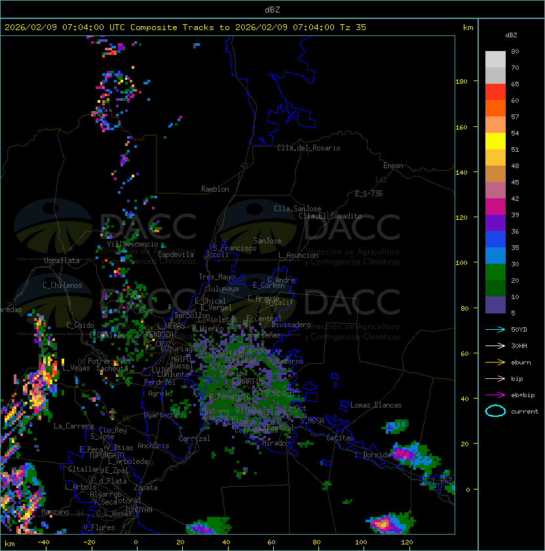Click the 'Clla.del_Rosario' map label
The width and height of the screenshot is (545, 551).
(309, 148)
